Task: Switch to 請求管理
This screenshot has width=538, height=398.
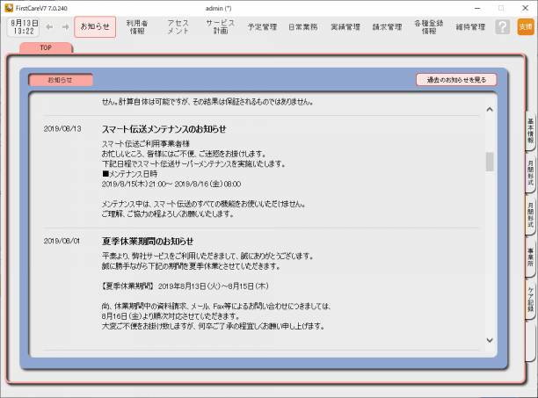Action: point(387,27)
